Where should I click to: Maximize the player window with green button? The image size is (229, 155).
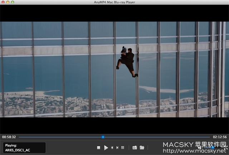[x=13, y=2]
